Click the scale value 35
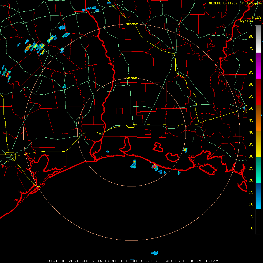 click(251, 144)
